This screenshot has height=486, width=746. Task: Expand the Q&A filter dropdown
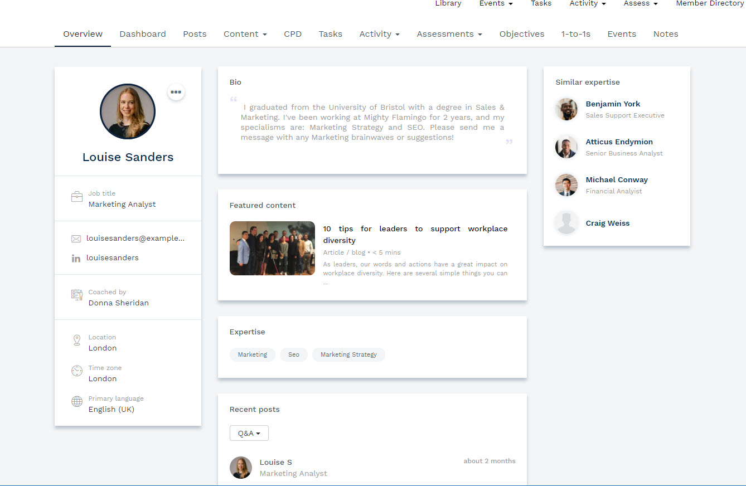(x=249, y=433)
